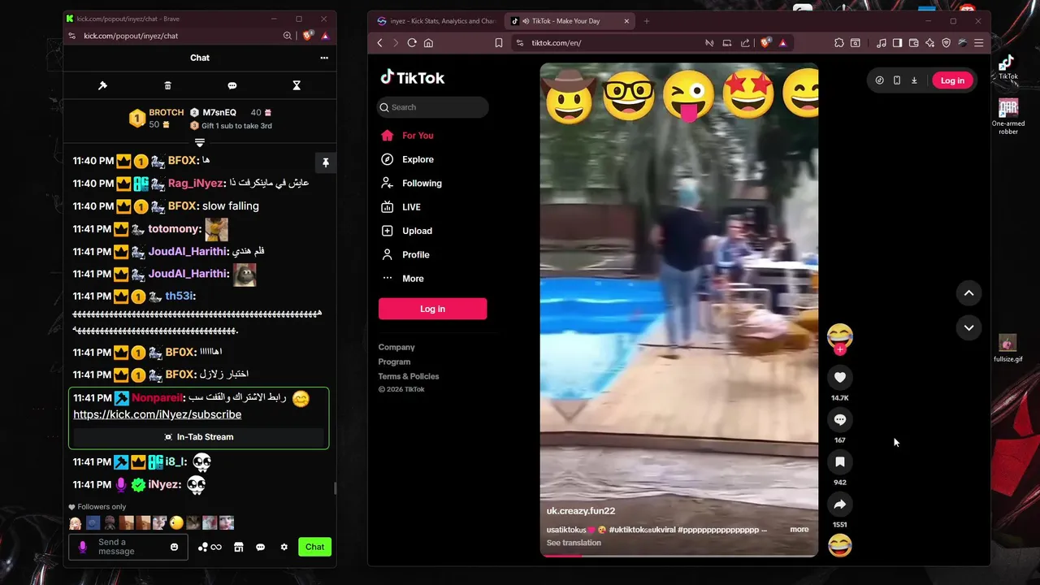Open the Brave wallet icon
The width and height of the screenshot is (1040, 585).
click(x=913, y=43)
